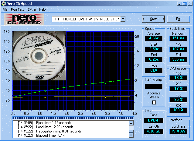Maximize the Nero CD Speed window
This screenshot has width=194, height=141.
point(185,4)
